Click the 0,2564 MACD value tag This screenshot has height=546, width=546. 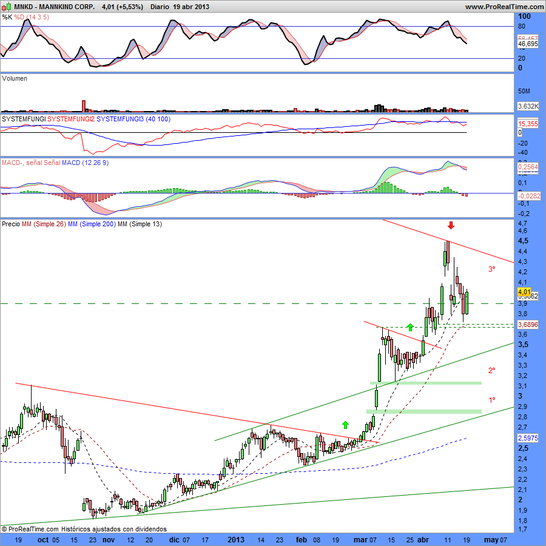[x=528, y=167]
